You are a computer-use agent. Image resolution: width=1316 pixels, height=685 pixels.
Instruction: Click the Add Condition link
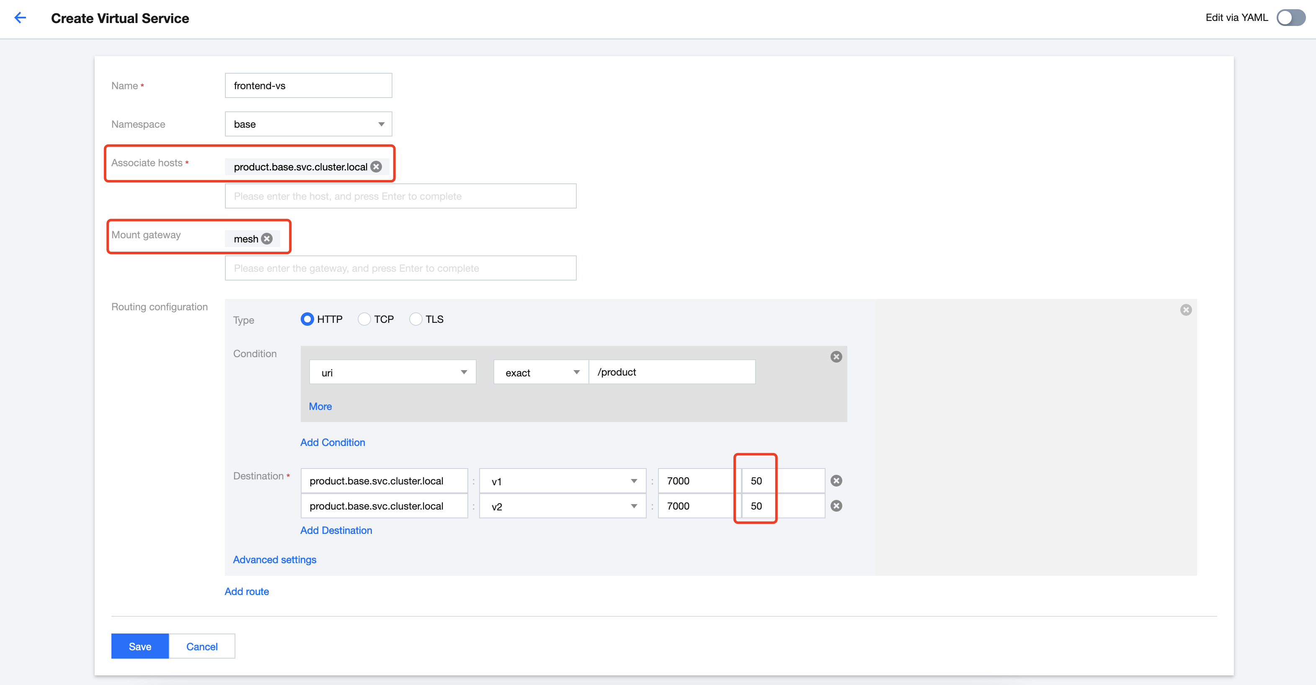[x=333, y=443]
